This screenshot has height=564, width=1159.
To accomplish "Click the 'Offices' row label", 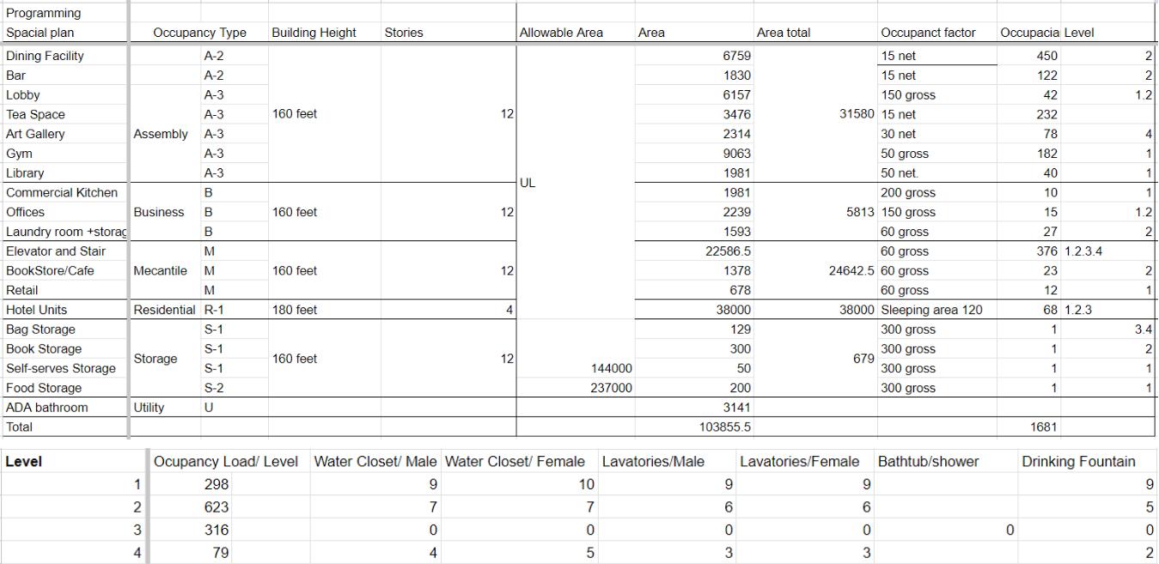I will 65,212.
